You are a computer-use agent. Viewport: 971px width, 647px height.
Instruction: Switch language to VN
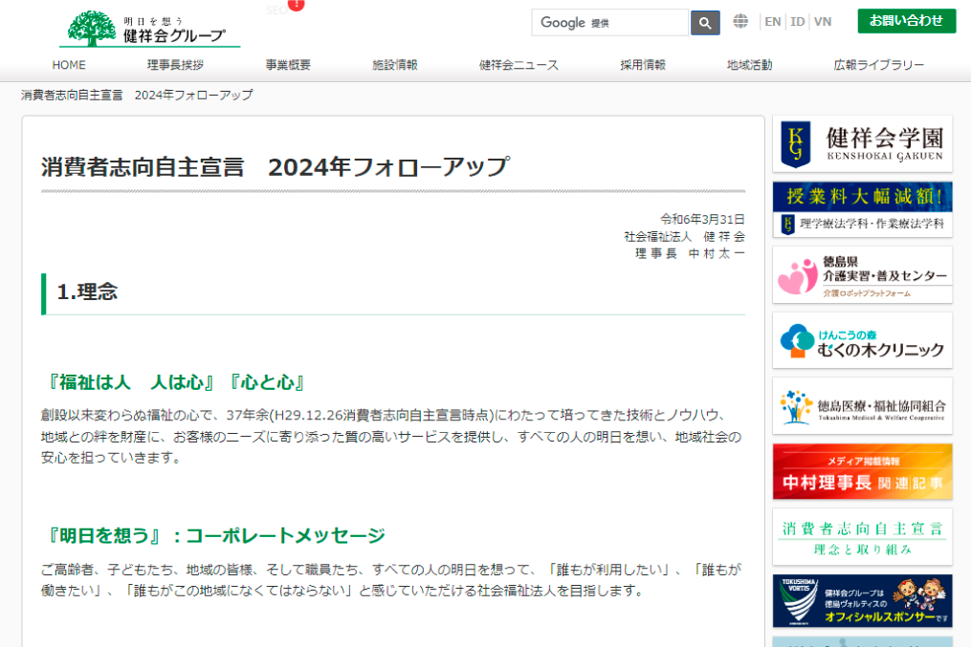click(x=823, y=21)
